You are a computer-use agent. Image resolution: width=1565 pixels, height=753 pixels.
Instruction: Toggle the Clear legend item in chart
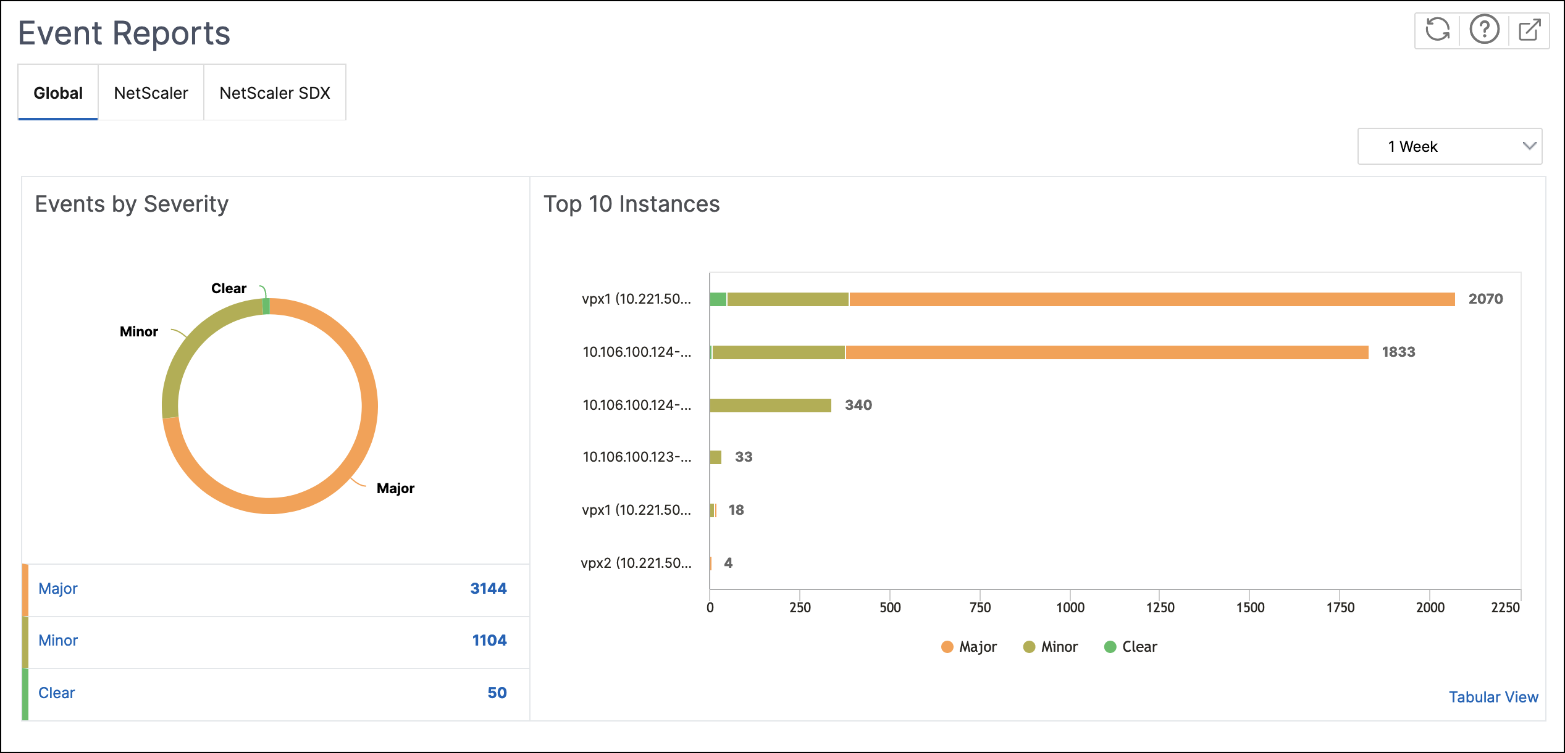point(1130,646)
